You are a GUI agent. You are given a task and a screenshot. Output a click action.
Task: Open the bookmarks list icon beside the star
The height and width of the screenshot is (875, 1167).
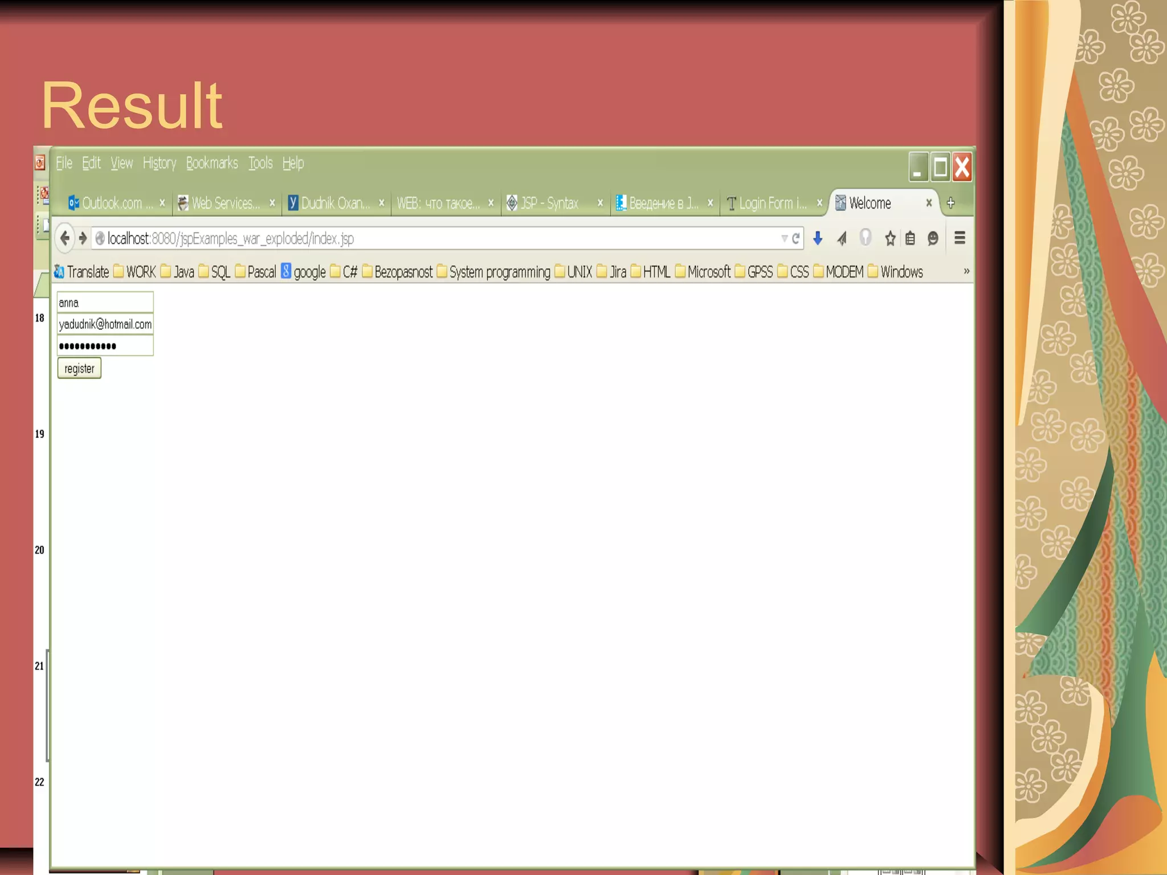tap(911, 238)
